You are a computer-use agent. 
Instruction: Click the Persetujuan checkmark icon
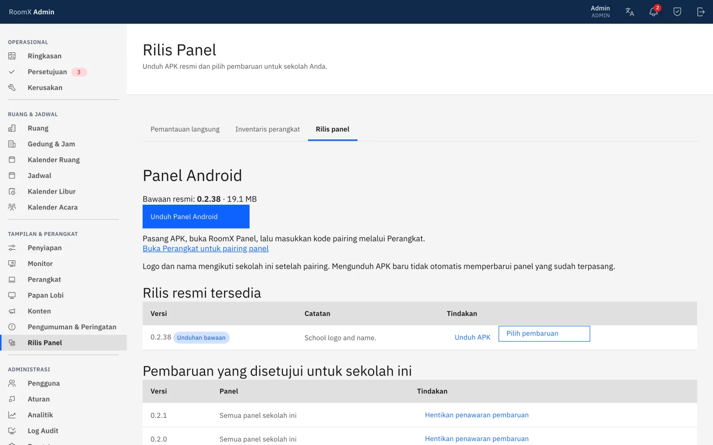coord(12,72)
